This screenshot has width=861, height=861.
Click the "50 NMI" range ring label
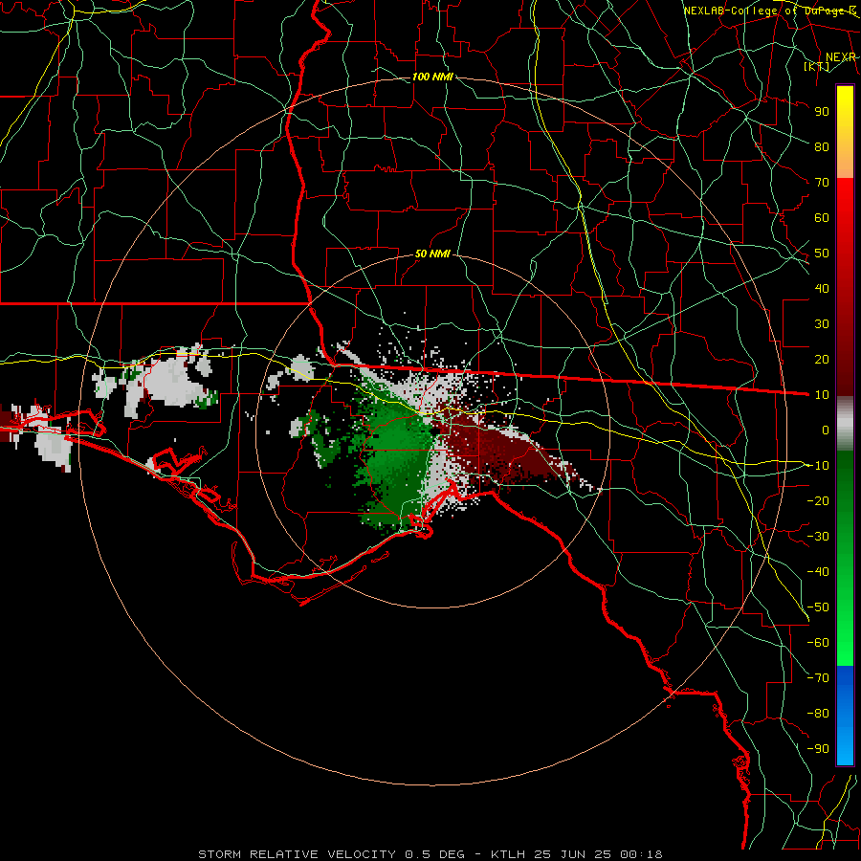(x=432, y=254)
